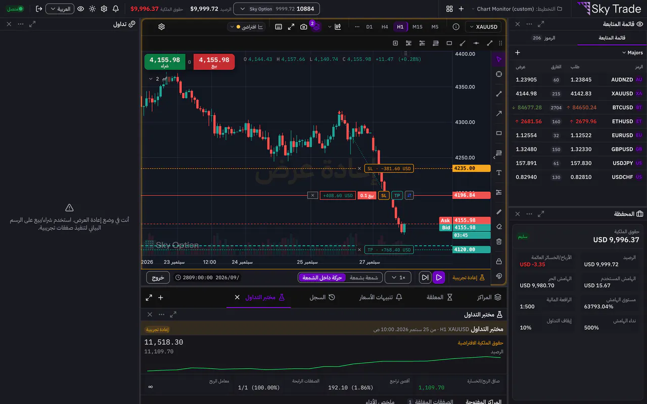Click the step-forward replay button
Screen dimensions: 647x404
tap(426, 277)
